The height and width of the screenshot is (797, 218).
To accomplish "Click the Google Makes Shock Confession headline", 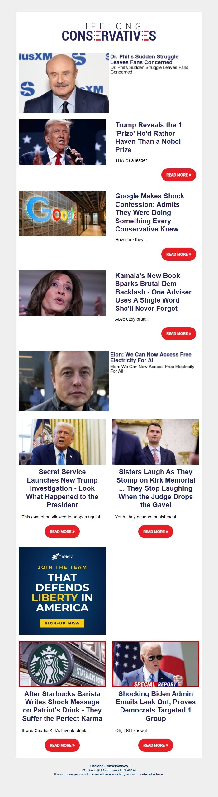I will 149,212.
